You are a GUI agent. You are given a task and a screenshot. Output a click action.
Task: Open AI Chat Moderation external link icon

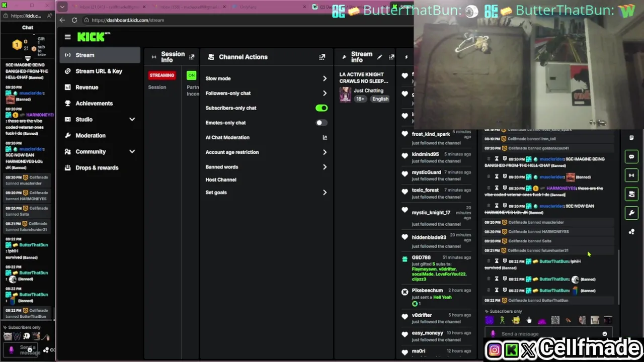[325, 137]
